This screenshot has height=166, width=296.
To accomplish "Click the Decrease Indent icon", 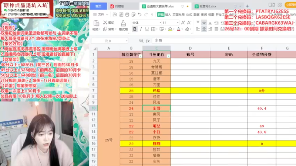I will [x=216, y=23].
